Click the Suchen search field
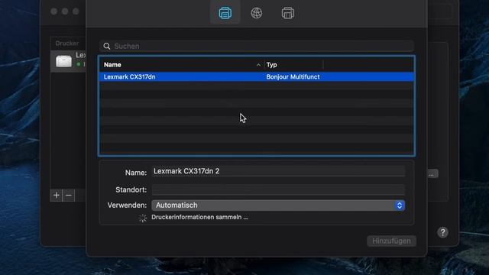Viewport: 489px width, 275px height. [x=257, y=46]
